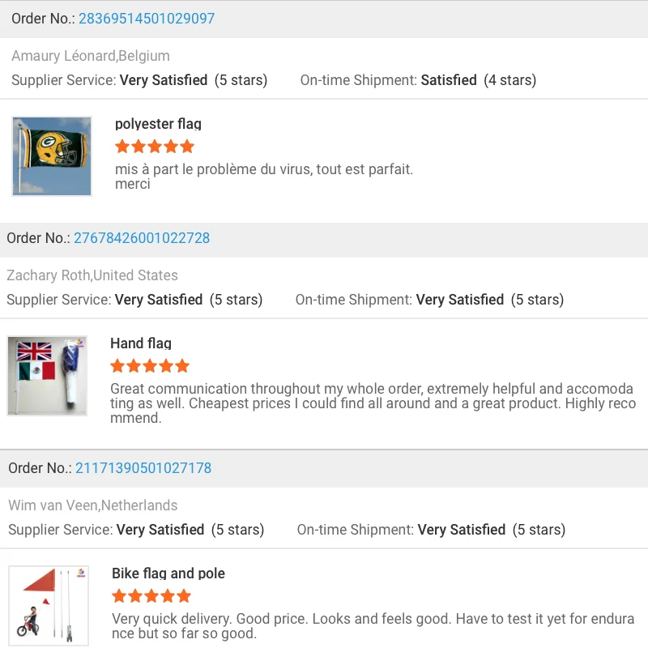Click the Hand flag star rating
The width and height of the screenshot is (648, 648).
pyautogui.click(x=150, y=366)
